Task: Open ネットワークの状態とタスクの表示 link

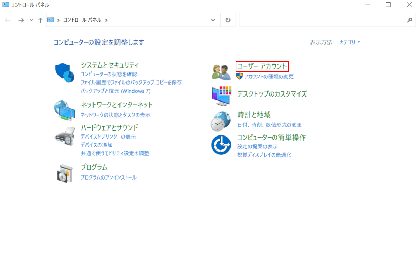Action: click(x=116, y=115)
